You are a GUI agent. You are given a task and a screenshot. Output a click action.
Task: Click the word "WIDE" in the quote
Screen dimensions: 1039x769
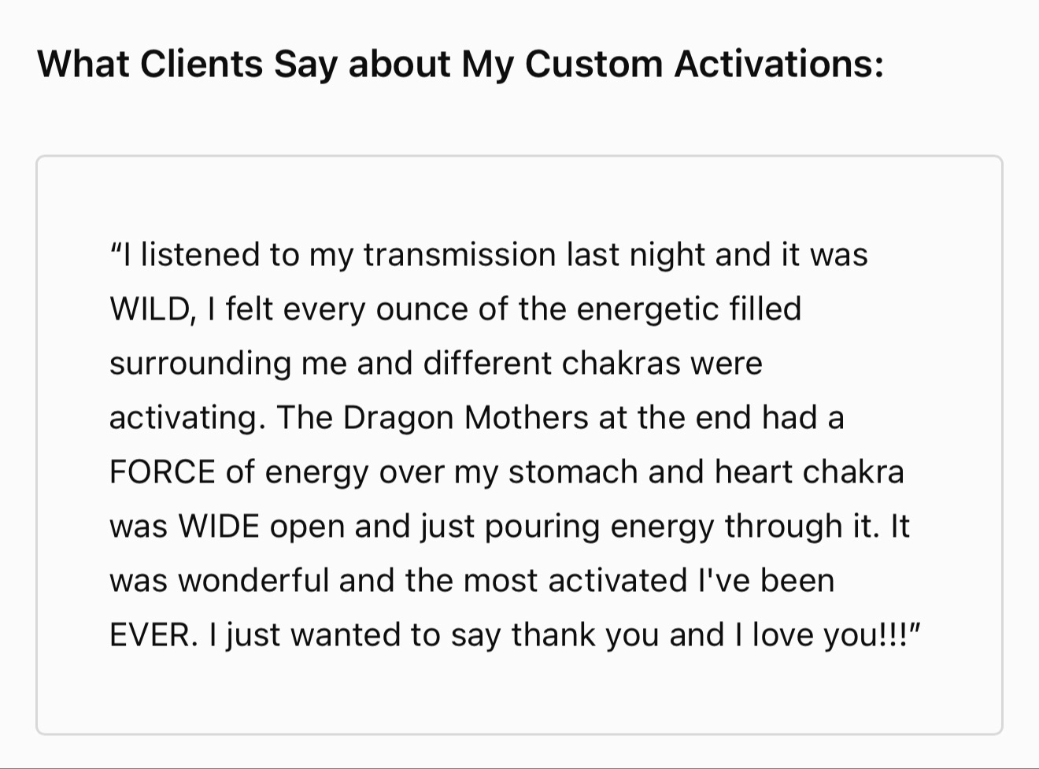[x=220, y=526]
